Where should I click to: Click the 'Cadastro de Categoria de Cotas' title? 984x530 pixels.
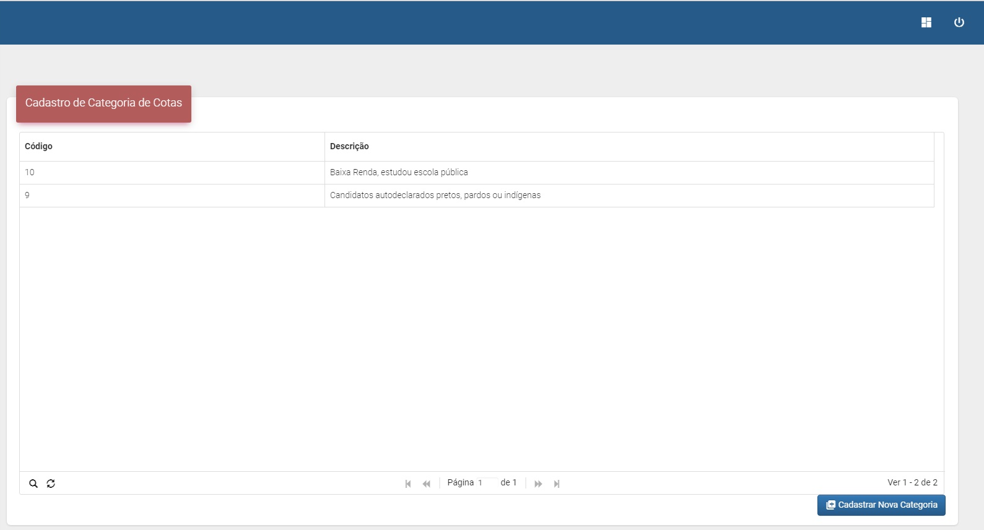(103, 103)
